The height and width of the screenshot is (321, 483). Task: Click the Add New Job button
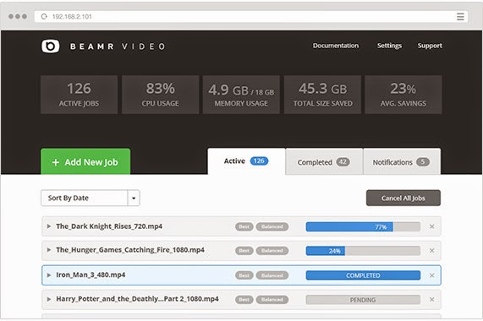85,161
